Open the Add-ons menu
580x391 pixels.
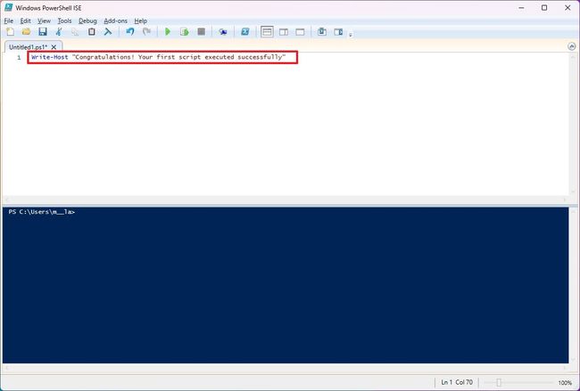coord(115,21)
